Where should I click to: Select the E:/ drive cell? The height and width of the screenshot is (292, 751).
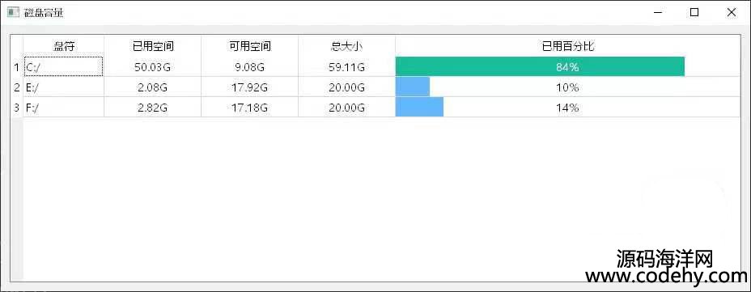64,87
